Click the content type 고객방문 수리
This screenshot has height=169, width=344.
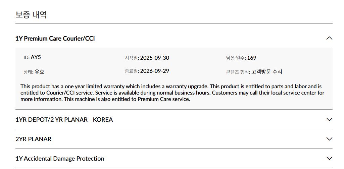pyautogui.click(x=267, y=72)
